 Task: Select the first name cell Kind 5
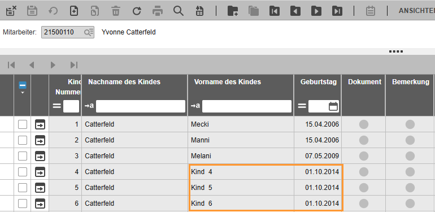[241, 188]
